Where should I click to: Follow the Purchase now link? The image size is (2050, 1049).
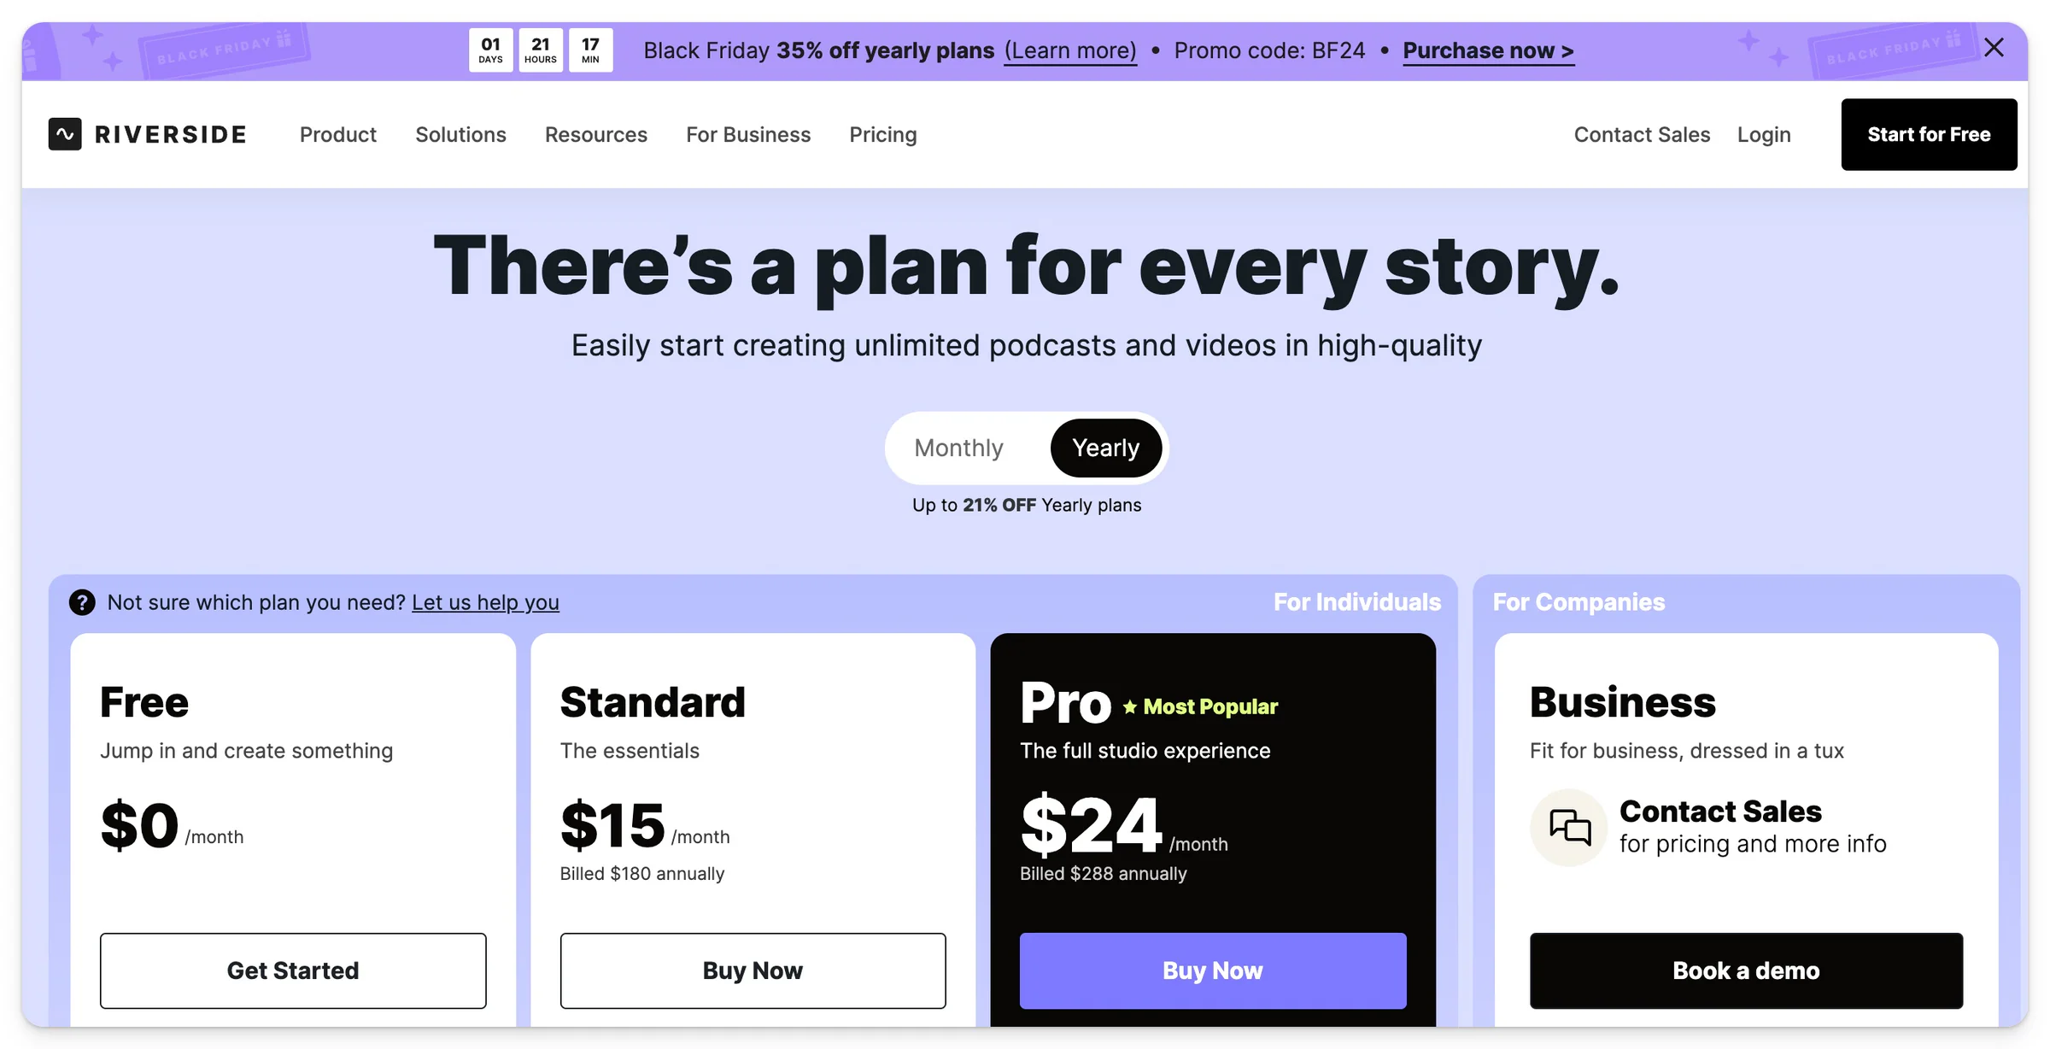coord(1488,50)
